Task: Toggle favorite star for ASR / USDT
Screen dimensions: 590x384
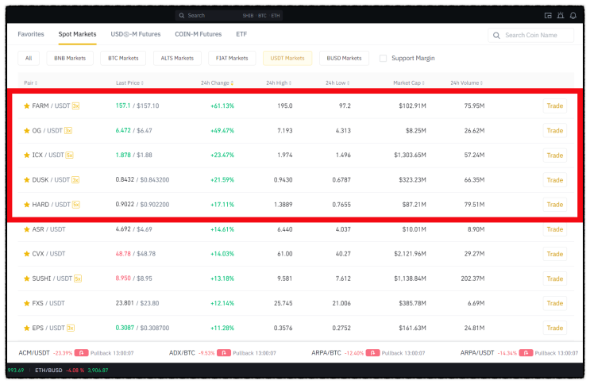Action: point(27,229)
